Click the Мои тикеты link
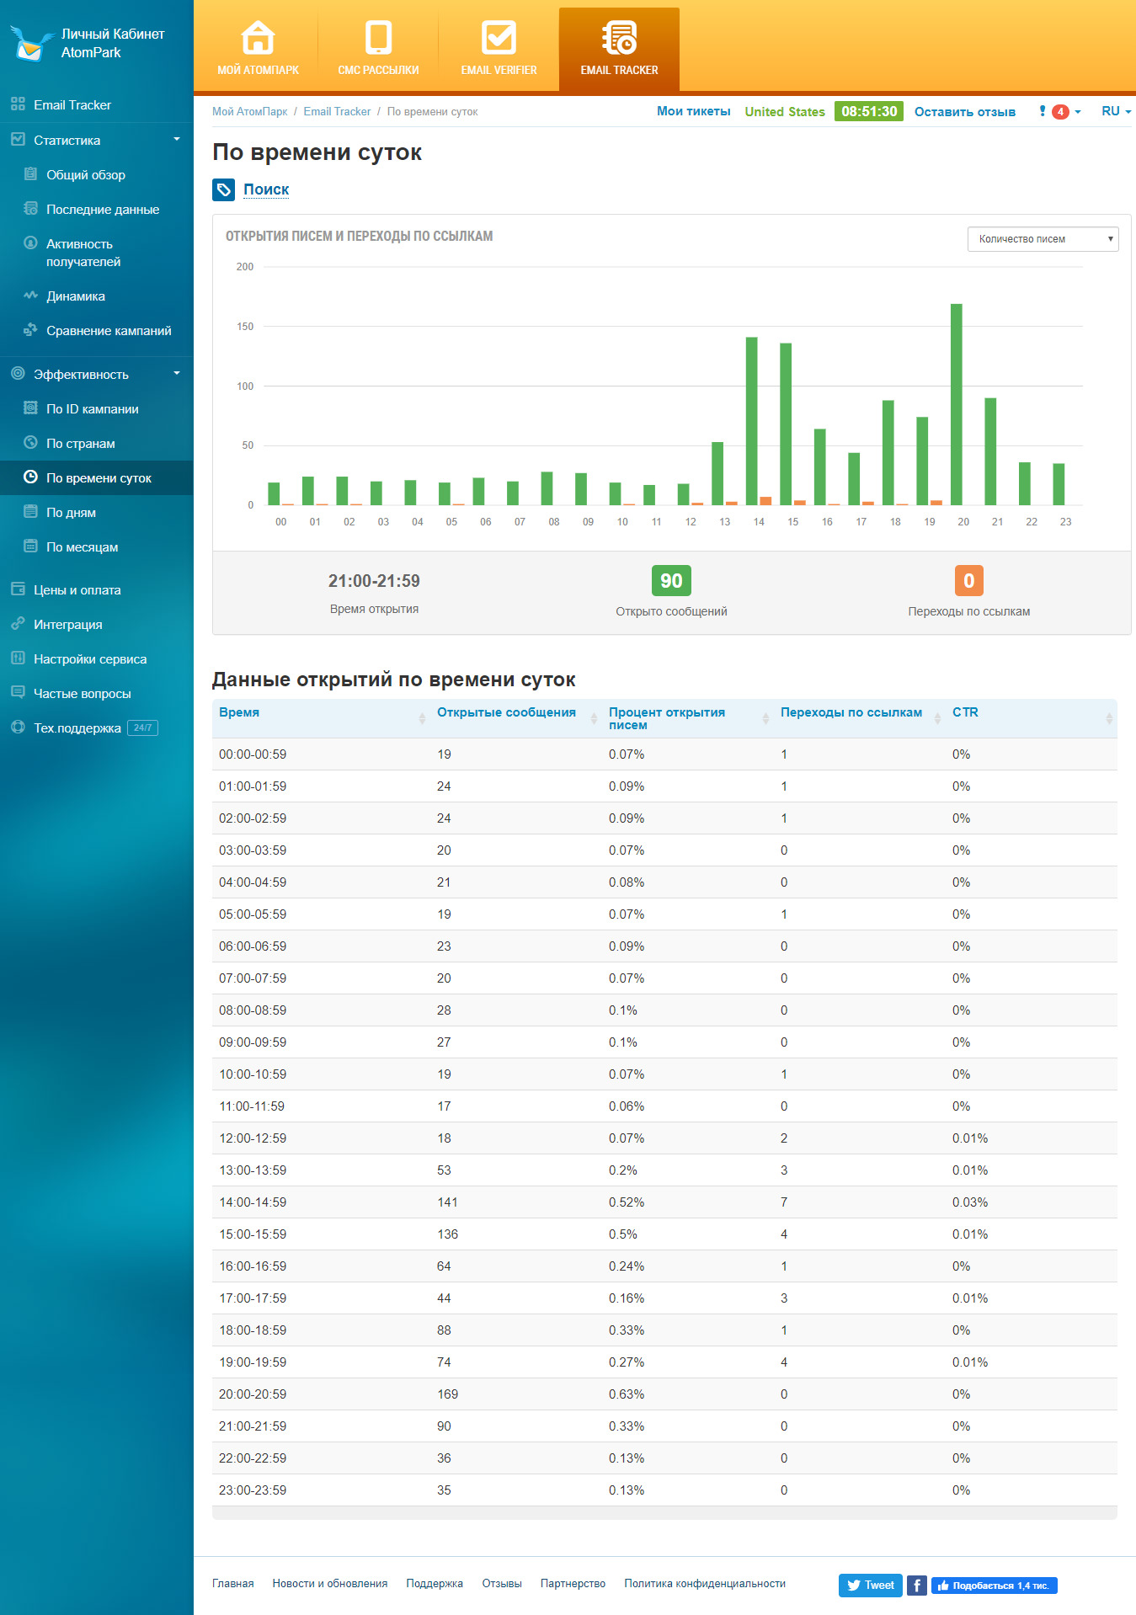This screenshot has width=1136, height=1615. tap(694, 111)
